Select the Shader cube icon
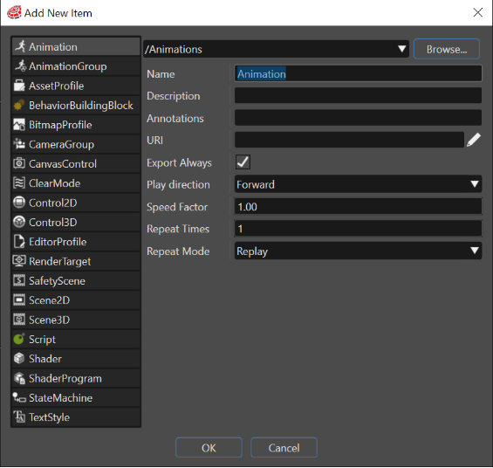This screenshot has height=468, width=493. (19, 359)
